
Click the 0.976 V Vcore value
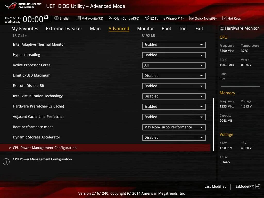coord(246,65)
